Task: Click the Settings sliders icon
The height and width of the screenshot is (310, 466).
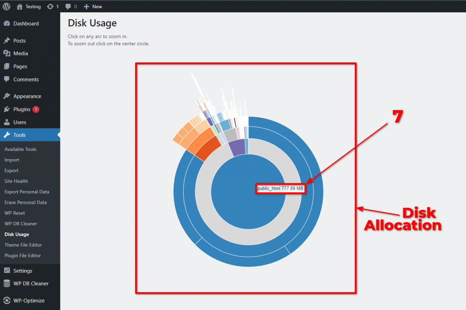Action: pyautogui.click(x=7, y=270)
